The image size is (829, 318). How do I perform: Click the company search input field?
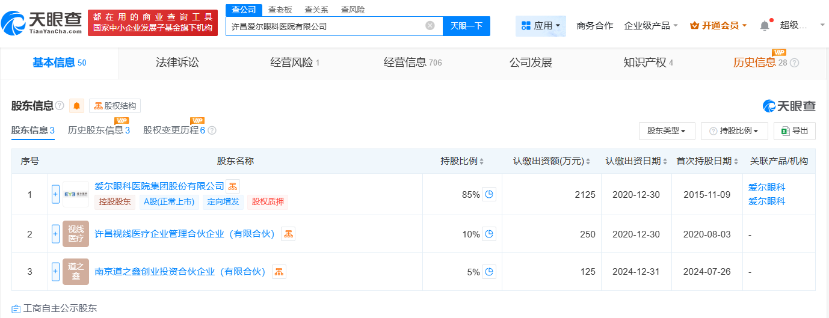(x=325, y=26)
